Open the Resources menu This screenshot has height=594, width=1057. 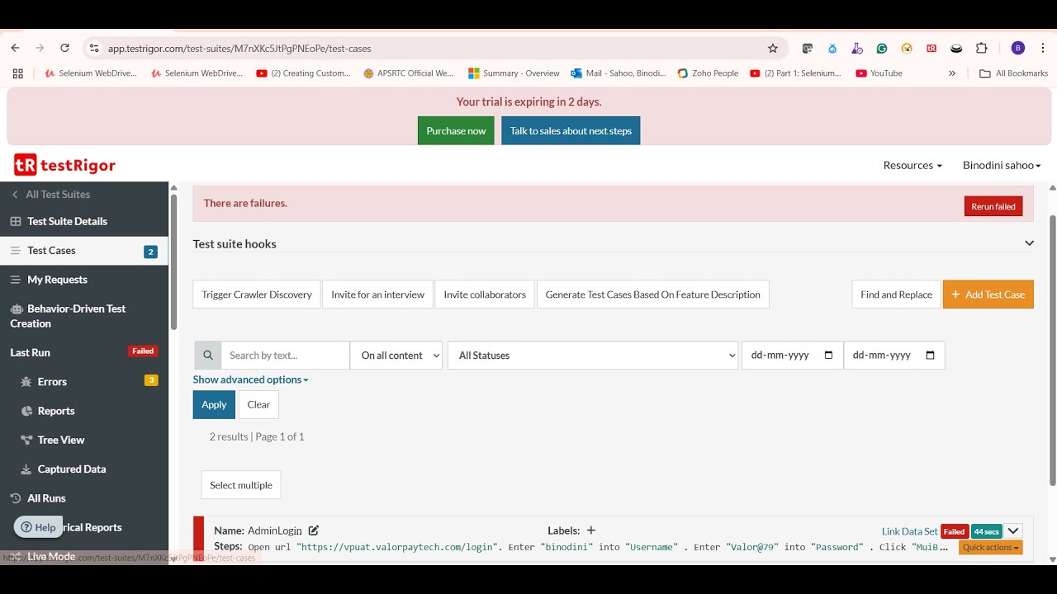click(x=912, y=165)
